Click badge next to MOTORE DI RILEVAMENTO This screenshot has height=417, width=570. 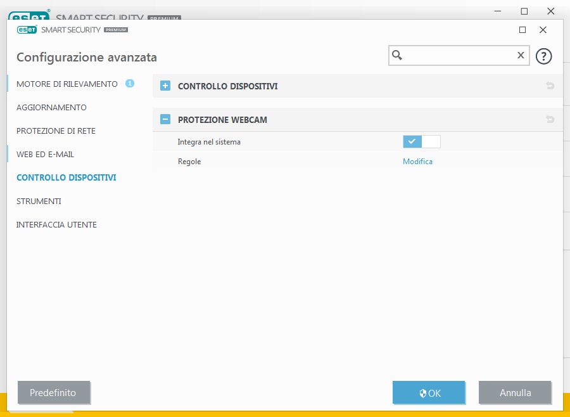click(x=130, y=83)
